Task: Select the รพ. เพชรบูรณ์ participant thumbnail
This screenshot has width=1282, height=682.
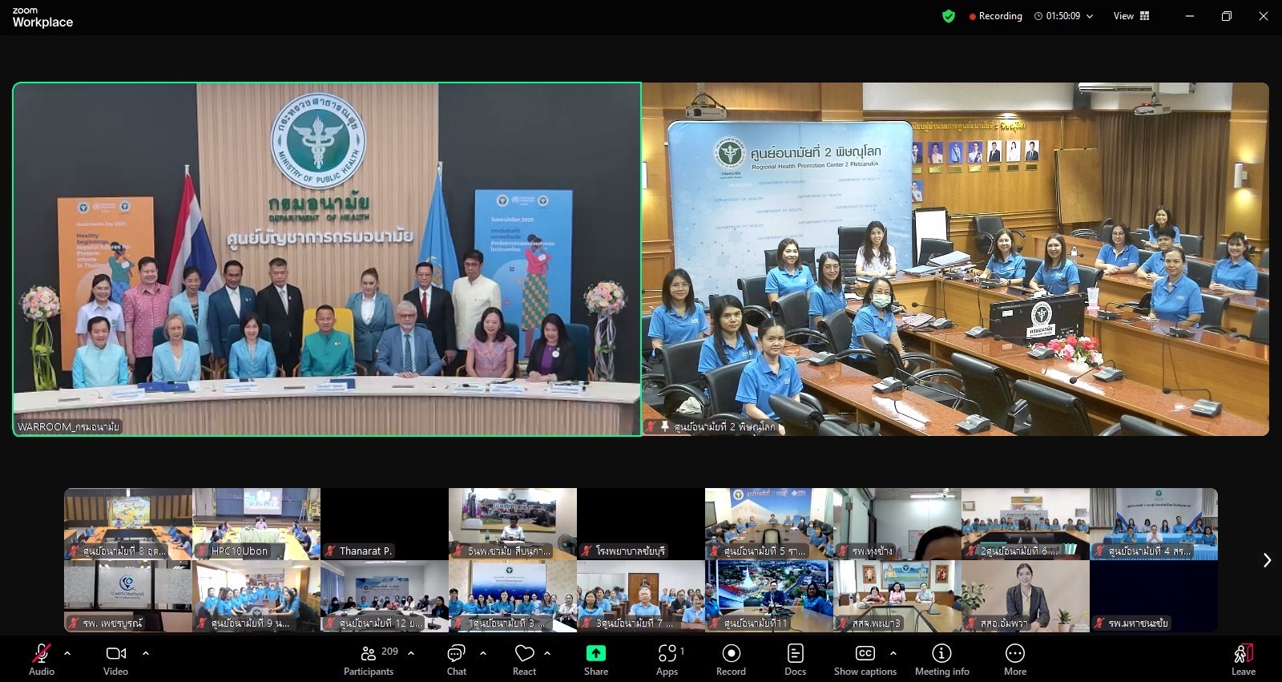Action: tap(128, 596)
